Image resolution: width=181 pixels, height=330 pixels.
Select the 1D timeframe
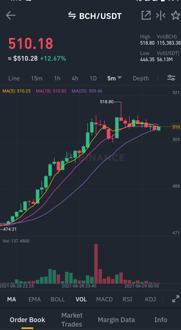93,78
